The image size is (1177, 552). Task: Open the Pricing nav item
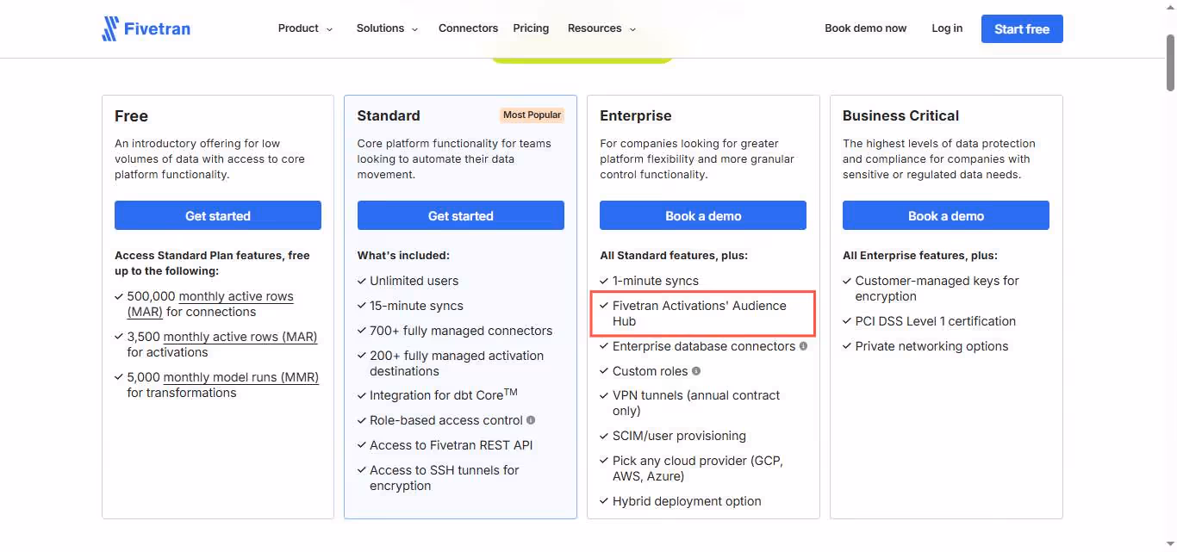[531, 28]
